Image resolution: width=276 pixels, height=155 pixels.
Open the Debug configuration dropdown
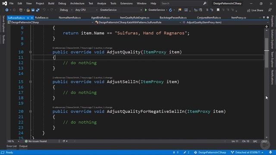point(66,10)
